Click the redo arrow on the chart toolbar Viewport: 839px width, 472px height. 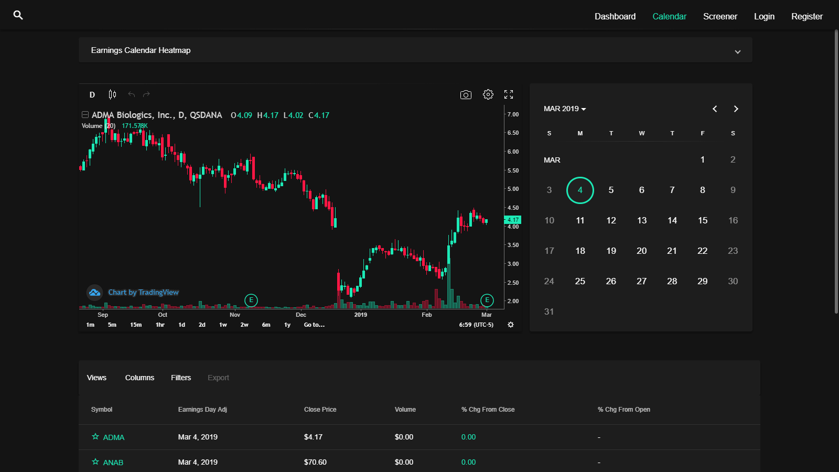point(146,94)
